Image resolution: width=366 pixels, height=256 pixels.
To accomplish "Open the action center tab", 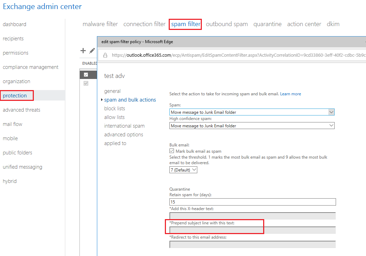I will pos(304,24).
